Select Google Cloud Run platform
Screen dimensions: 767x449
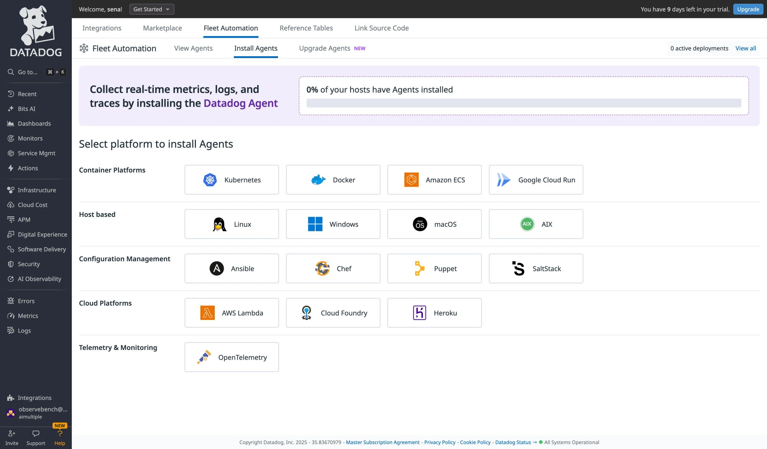click(x=536, y=179)
